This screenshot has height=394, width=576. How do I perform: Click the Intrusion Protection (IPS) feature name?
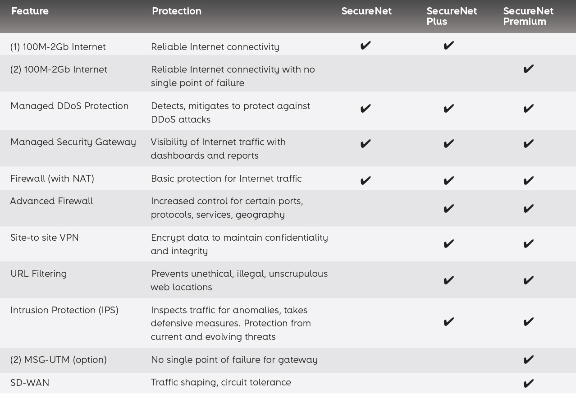[64, 310]
